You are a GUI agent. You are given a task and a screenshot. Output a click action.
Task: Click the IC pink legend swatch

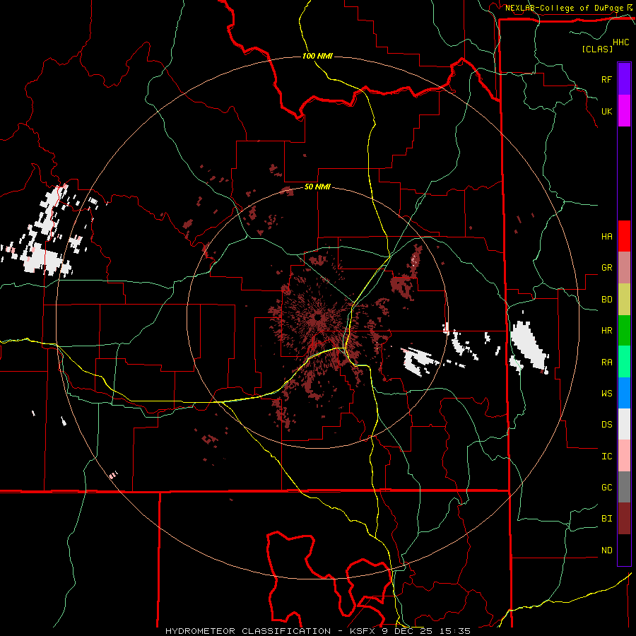point(624,456)
